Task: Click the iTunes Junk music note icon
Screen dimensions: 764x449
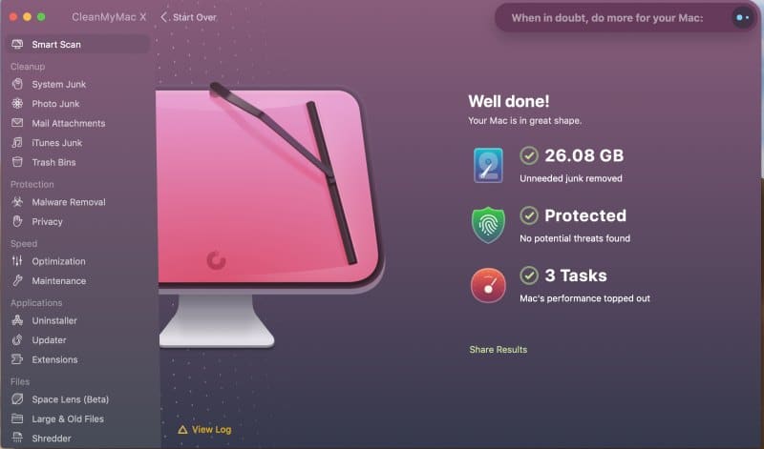Action: 17,143
